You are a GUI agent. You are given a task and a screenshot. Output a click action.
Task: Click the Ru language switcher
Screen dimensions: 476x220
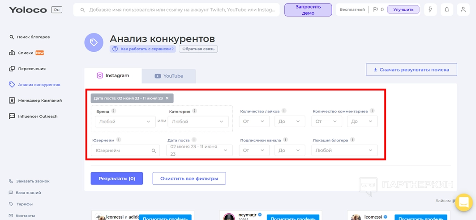(x=56, y=10)
